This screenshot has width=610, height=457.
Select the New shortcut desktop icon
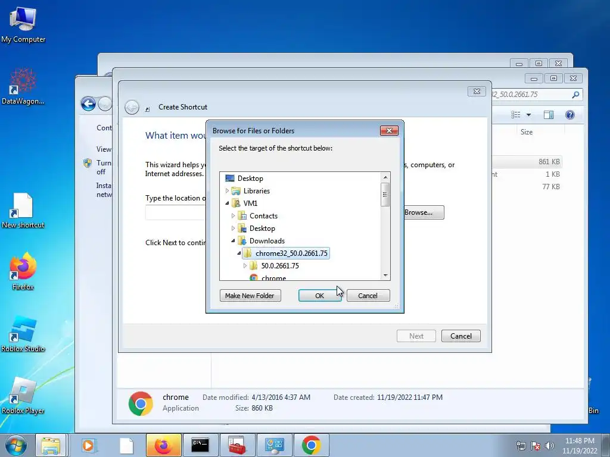(23, 211)
